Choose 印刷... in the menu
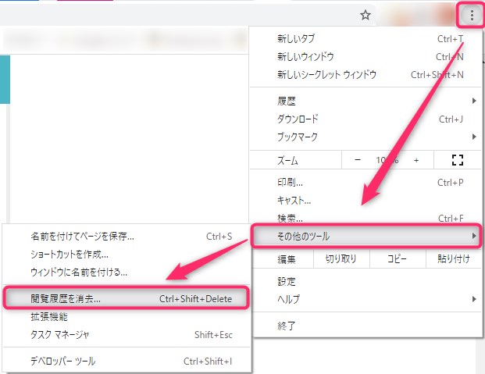 (x=366, y=183)
